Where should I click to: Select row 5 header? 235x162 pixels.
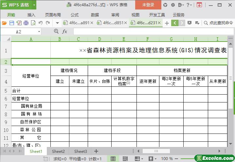(x=6, y=91)
